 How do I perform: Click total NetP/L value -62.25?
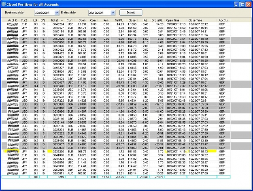click(x=120, y=177)
